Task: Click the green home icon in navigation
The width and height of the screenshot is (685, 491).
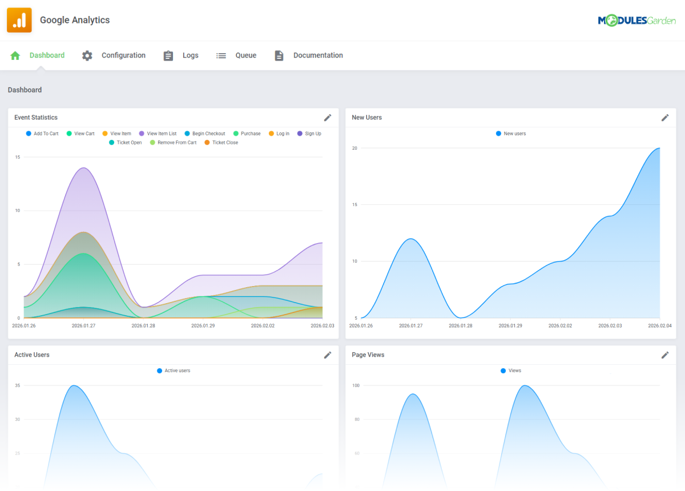Action: (x=15, y=55)
